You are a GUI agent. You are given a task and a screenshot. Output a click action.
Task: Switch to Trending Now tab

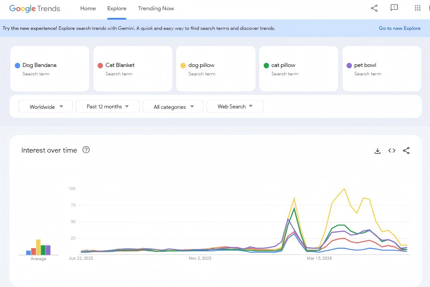(x=156, y=8)
